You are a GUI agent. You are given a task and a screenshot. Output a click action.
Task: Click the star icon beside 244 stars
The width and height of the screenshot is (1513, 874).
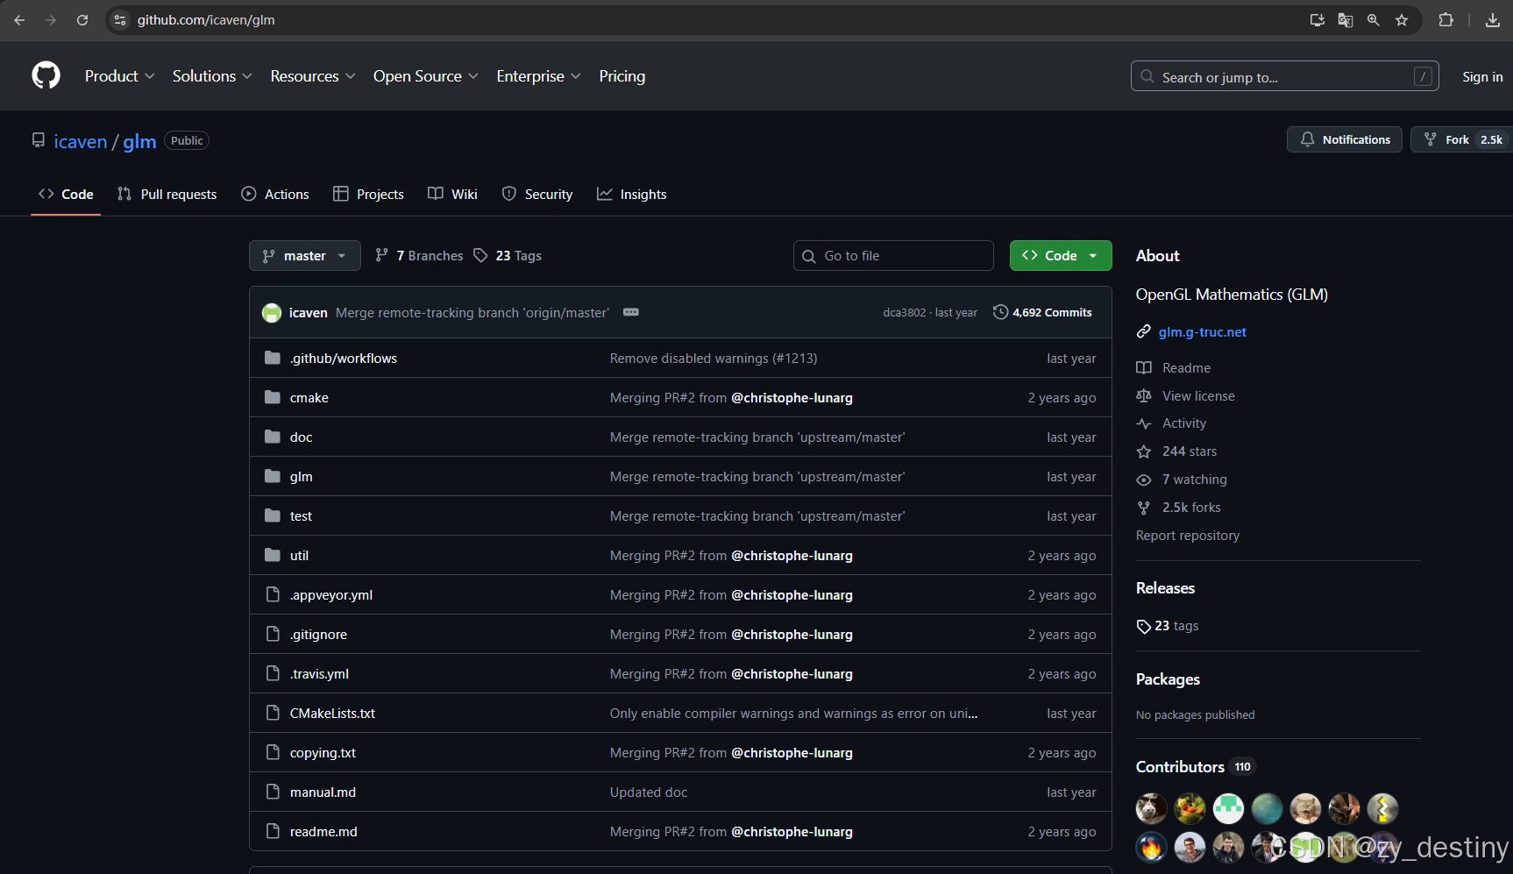1144,451
